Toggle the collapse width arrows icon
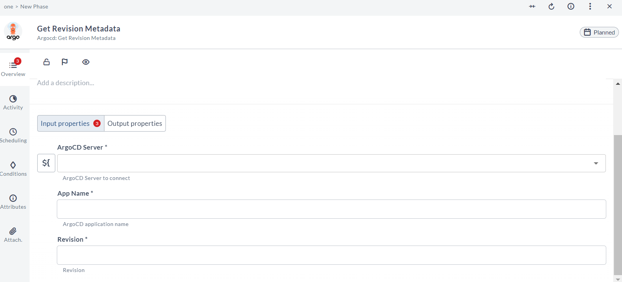Viewport: 622px width, 282px height. point(532,7)
